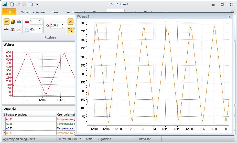237x143 pixels.
Task: Select the bar chart series type icon
Action: coord(13,22)
